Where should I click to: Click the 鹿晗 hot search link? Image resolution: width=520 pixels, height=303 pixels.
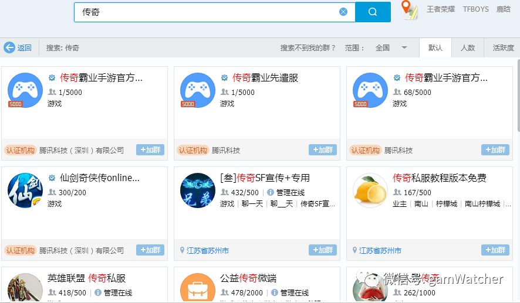503,9
